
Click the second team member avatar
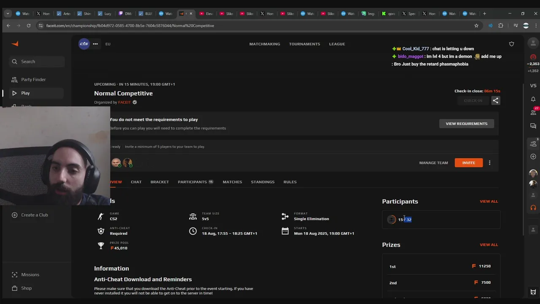tap(127, 163)
